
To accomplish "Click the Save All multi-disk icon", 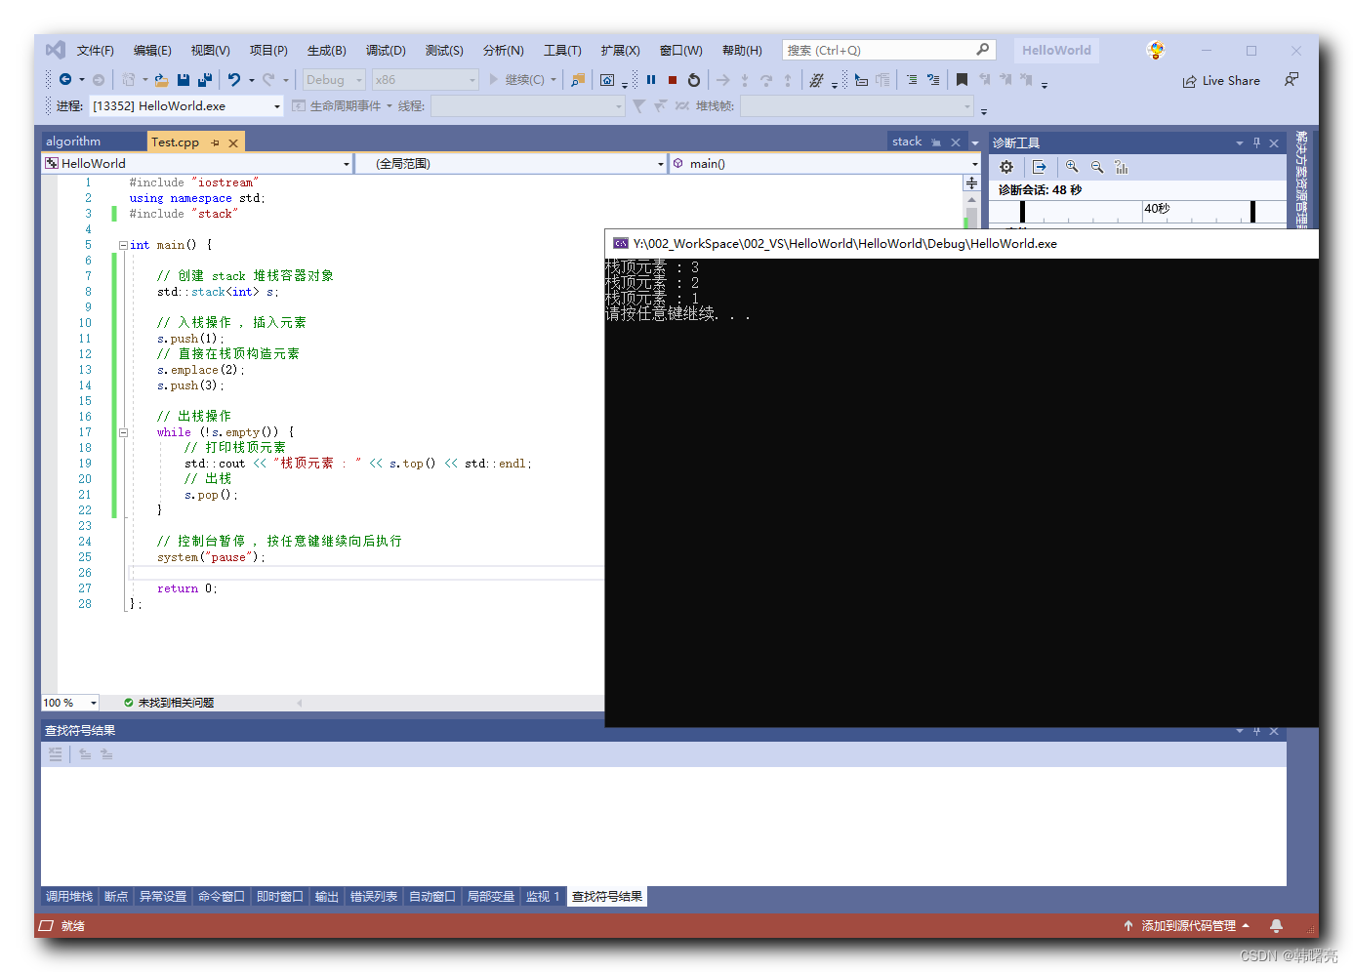I will [205, 80].
